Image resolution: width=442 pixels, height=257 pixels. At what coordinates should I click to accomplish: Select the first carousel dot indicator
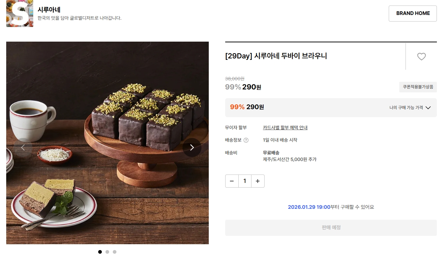pos(100,252)
